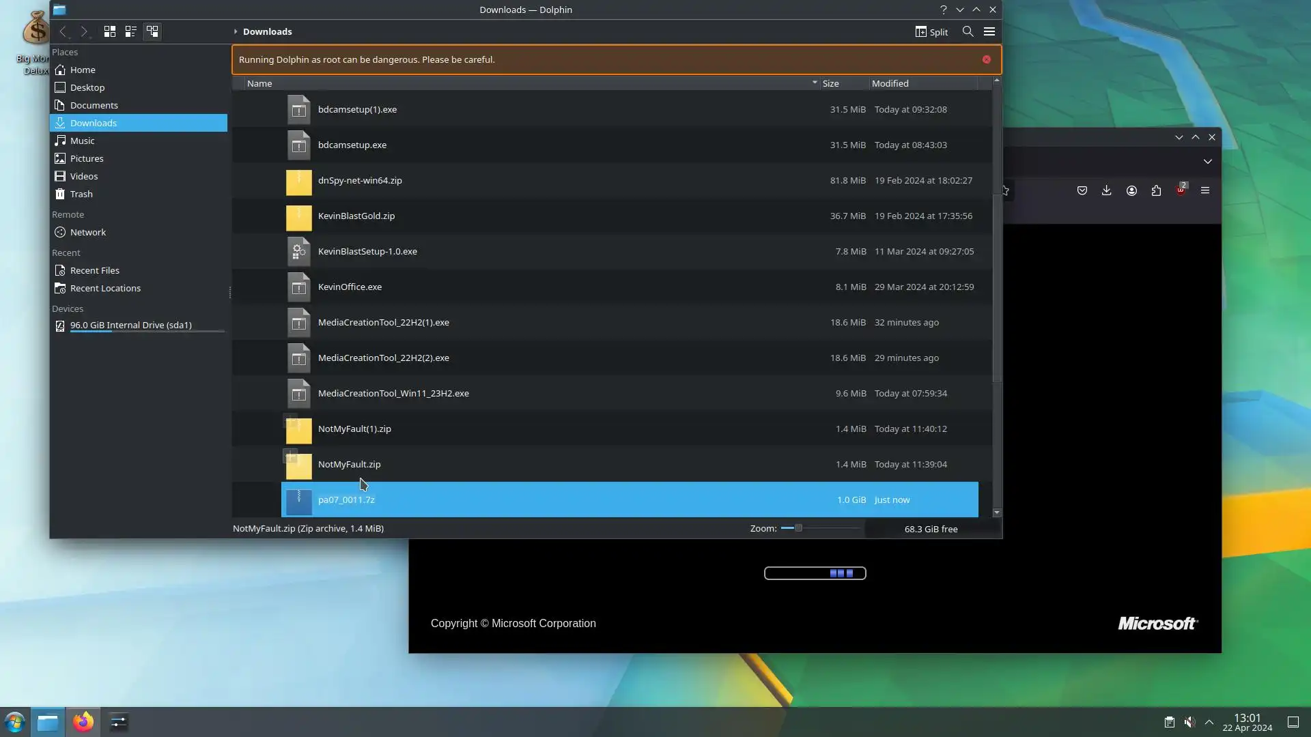This screenshot has width=1311, height=737.
Task: Open Dolphin search tool
Action: coord(968,31)
